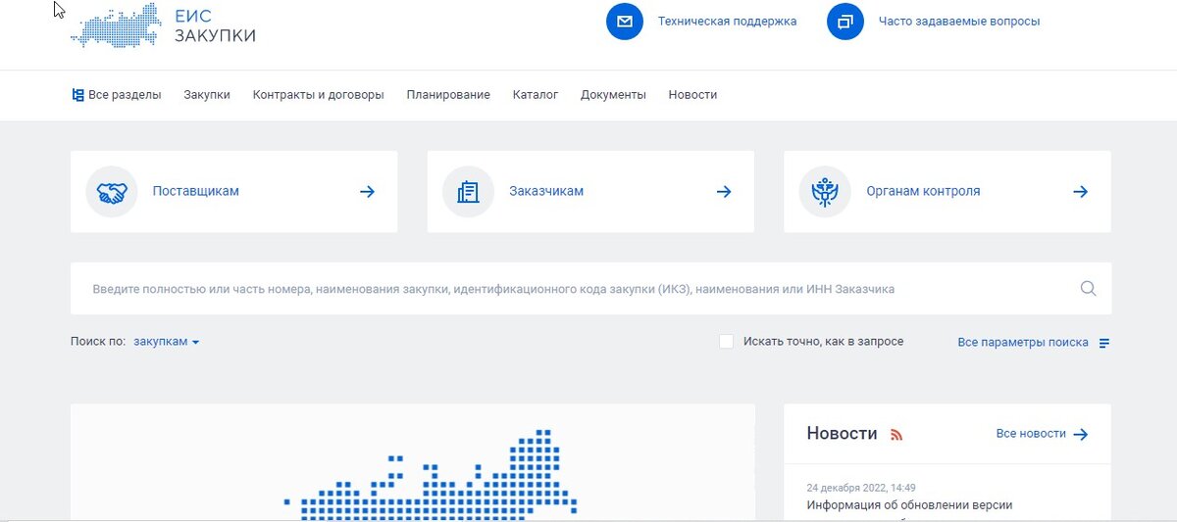Go to Планирование menu item
This screenshot has width=1177, height=522.
click(x=448, y=95)
